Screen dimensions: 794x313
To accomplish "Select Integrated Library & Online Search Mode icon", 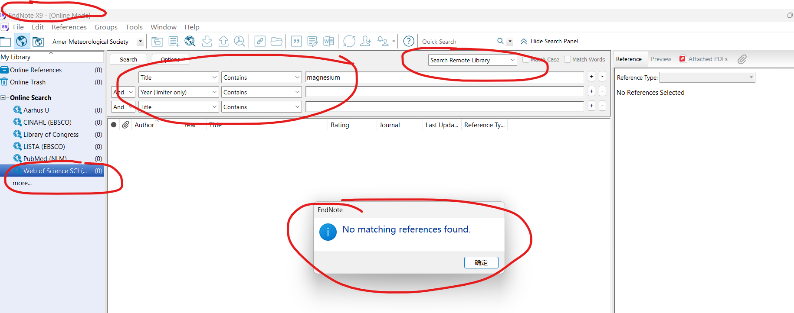I will [x=38, y=42].
